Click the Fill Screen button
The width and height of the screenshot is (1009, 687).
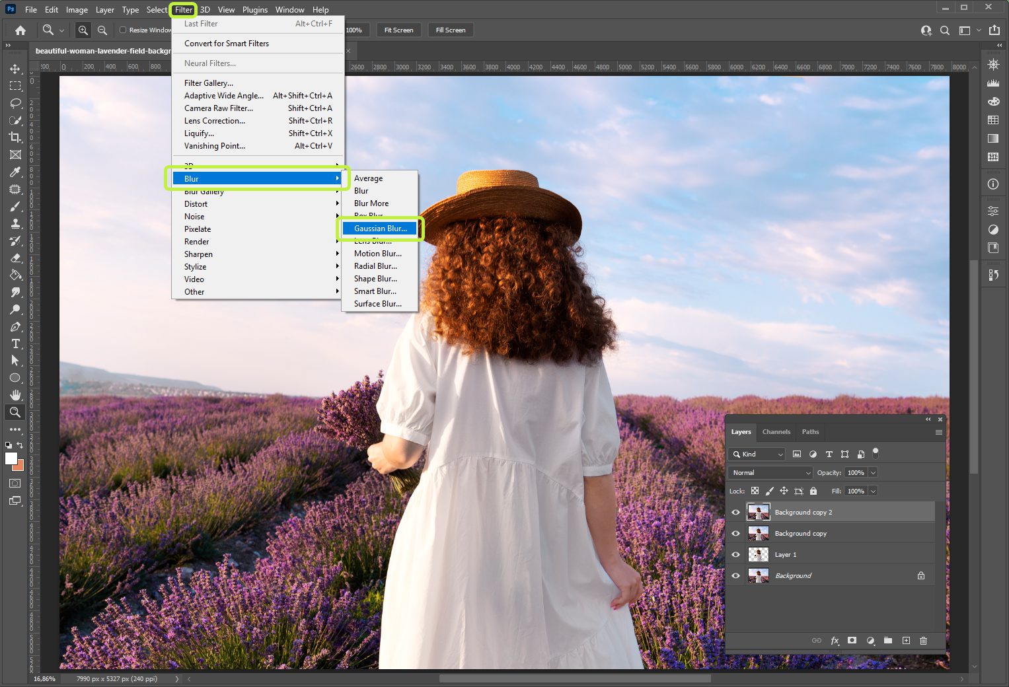[x=451, y=30]
